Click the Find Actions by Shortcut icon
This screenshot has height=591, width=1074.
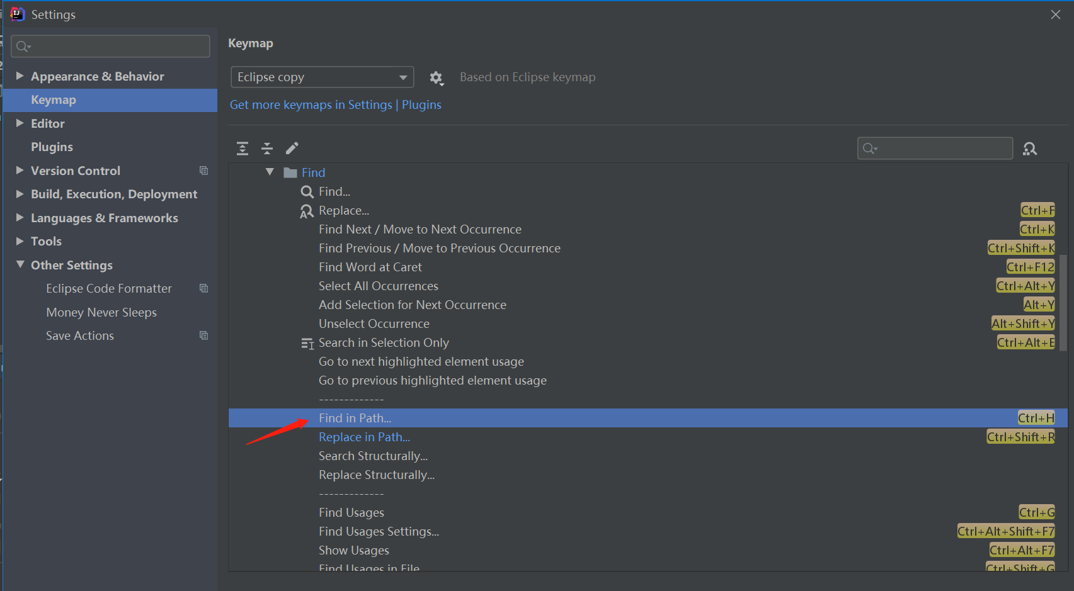pos(1030,149)
